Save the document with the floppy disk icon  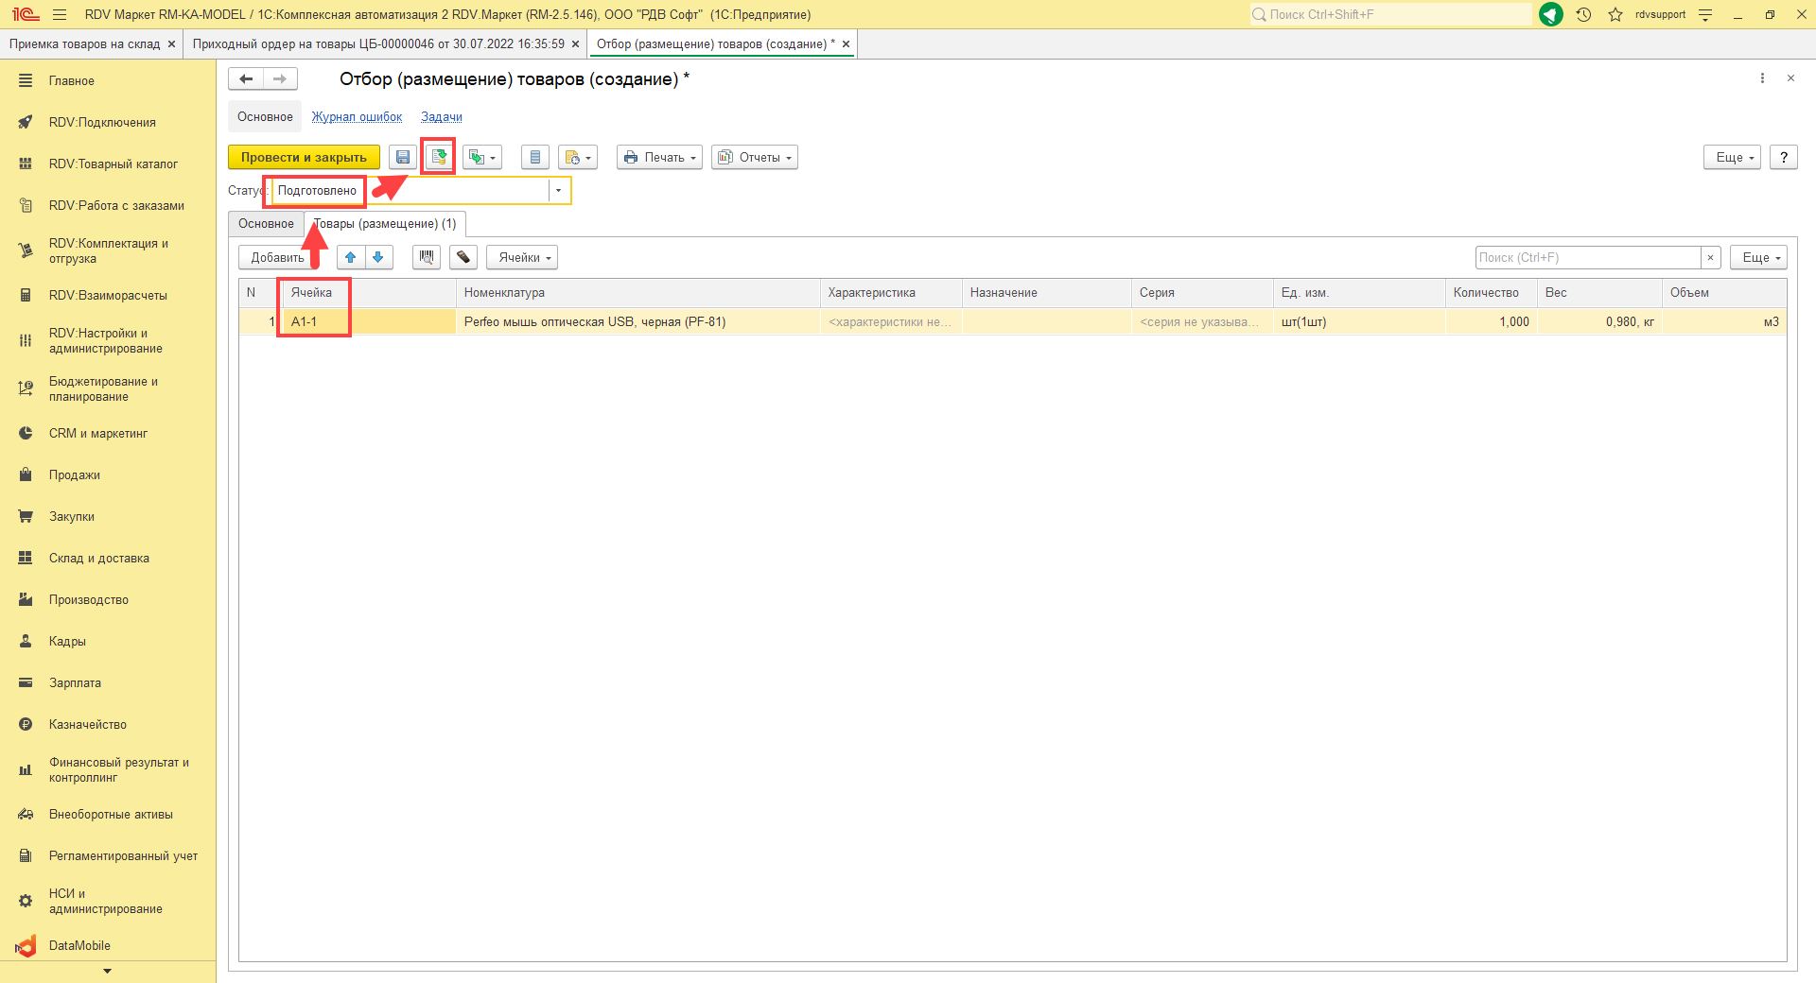point(403,157)
